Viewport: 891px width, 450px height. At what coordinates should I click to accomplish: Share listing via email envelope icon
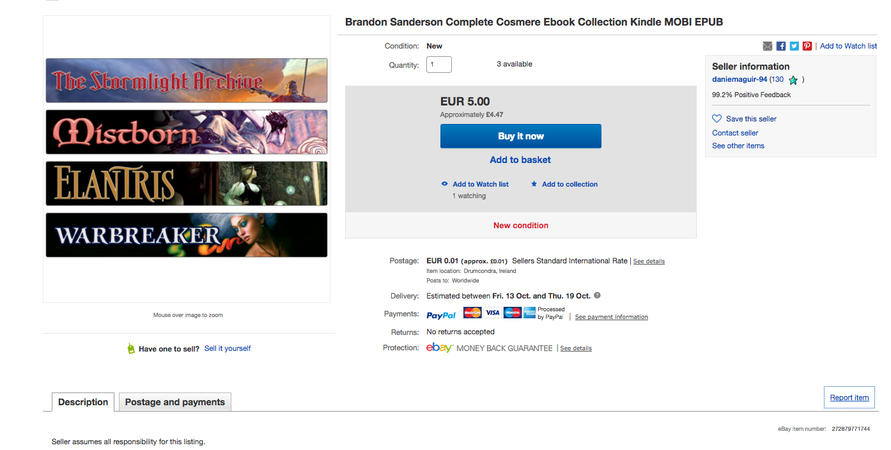[x=768, y=46]
